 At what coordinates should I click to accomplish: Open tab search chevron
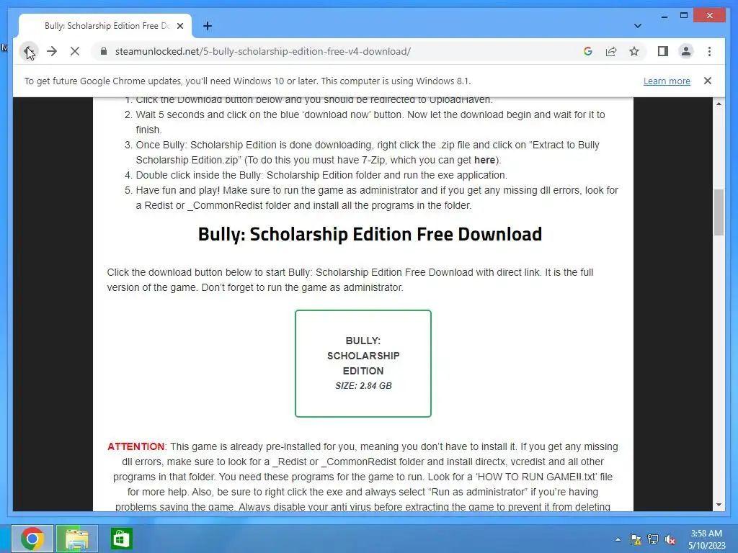tap(637, 26)
